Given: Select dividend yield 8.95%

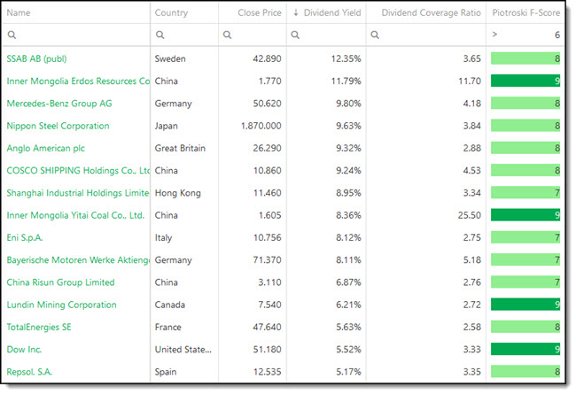Looking at the screenshot, I should tap(348, 193).
